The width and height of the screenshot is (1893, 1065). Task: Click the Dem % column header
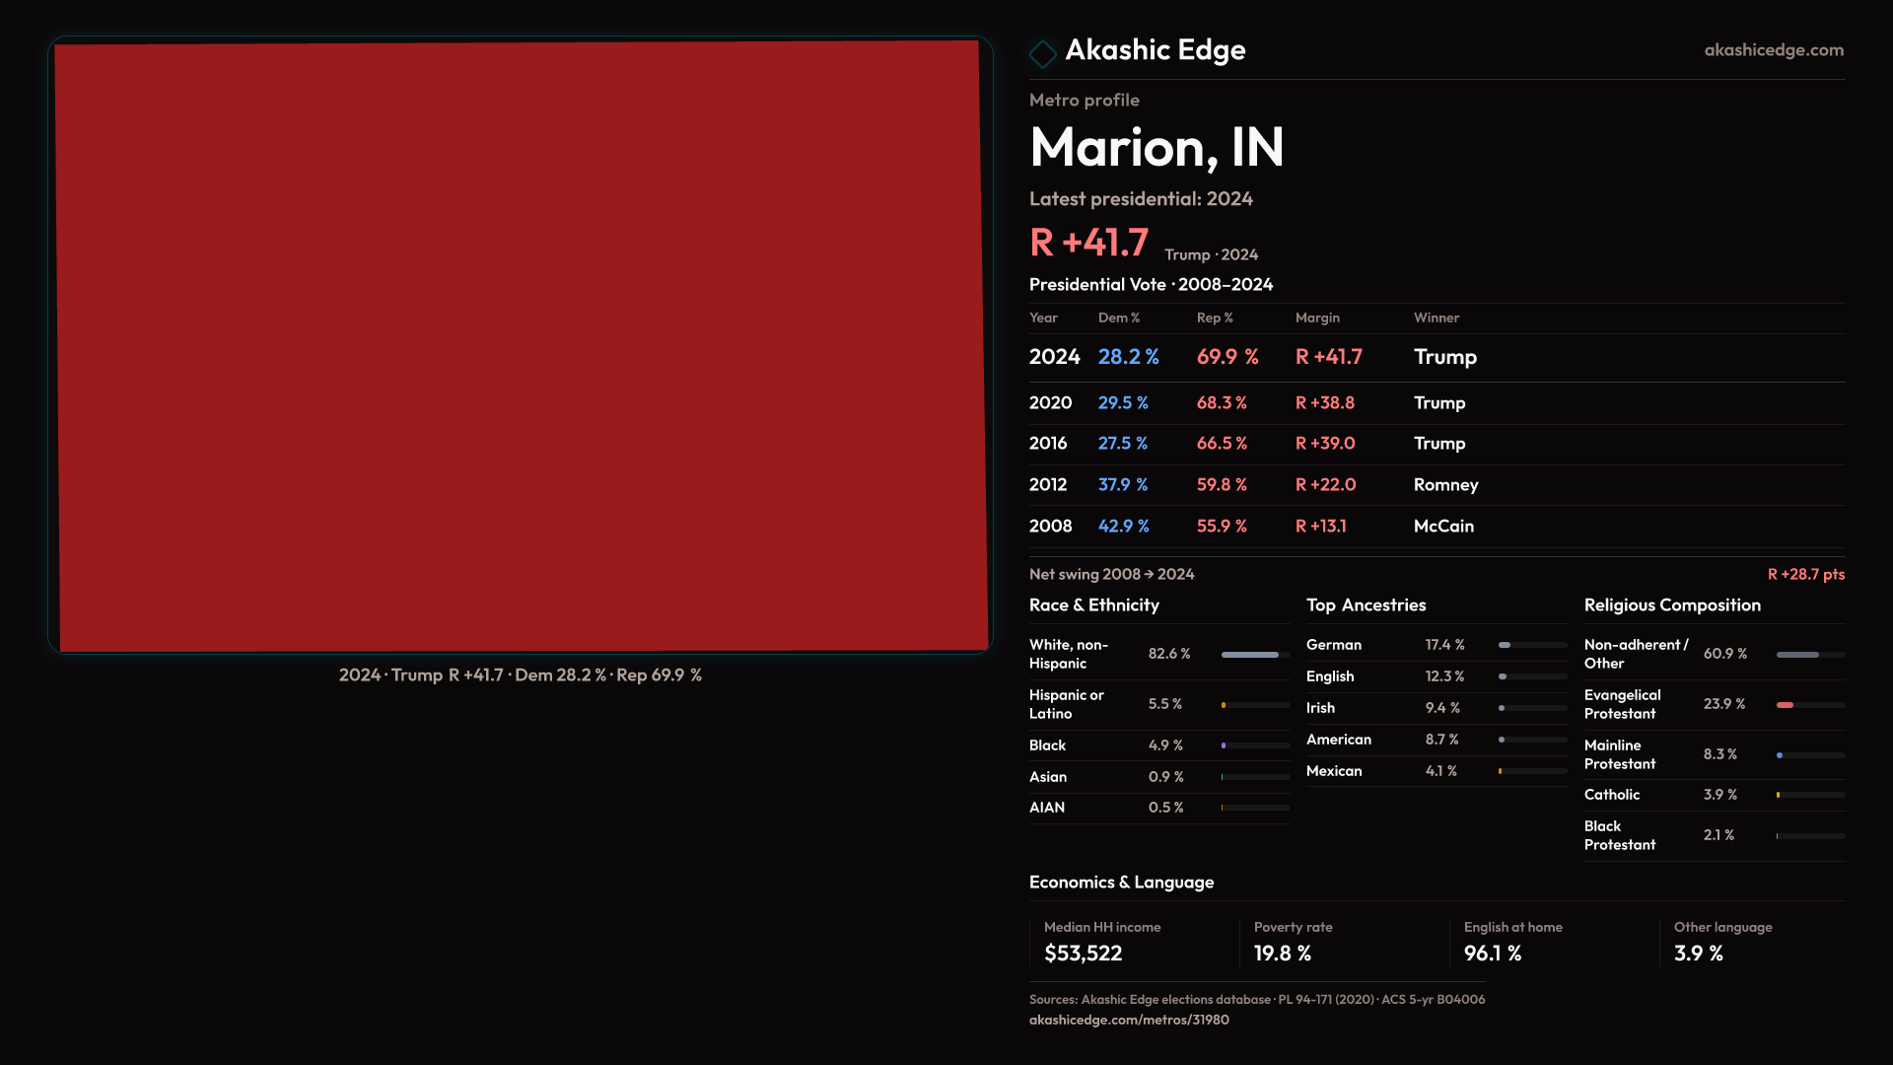point(1118,318)
